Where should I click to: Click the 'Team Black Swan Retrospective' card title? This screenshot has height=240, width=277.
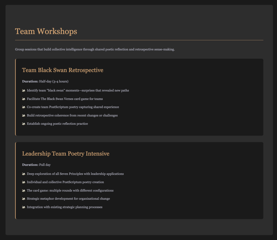point(63,70)
